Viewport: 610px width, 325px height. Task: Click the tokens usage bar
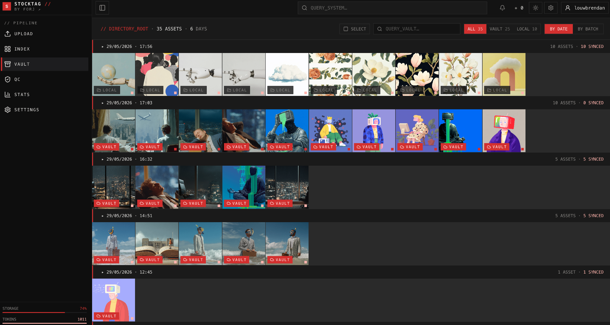point(44,323)
